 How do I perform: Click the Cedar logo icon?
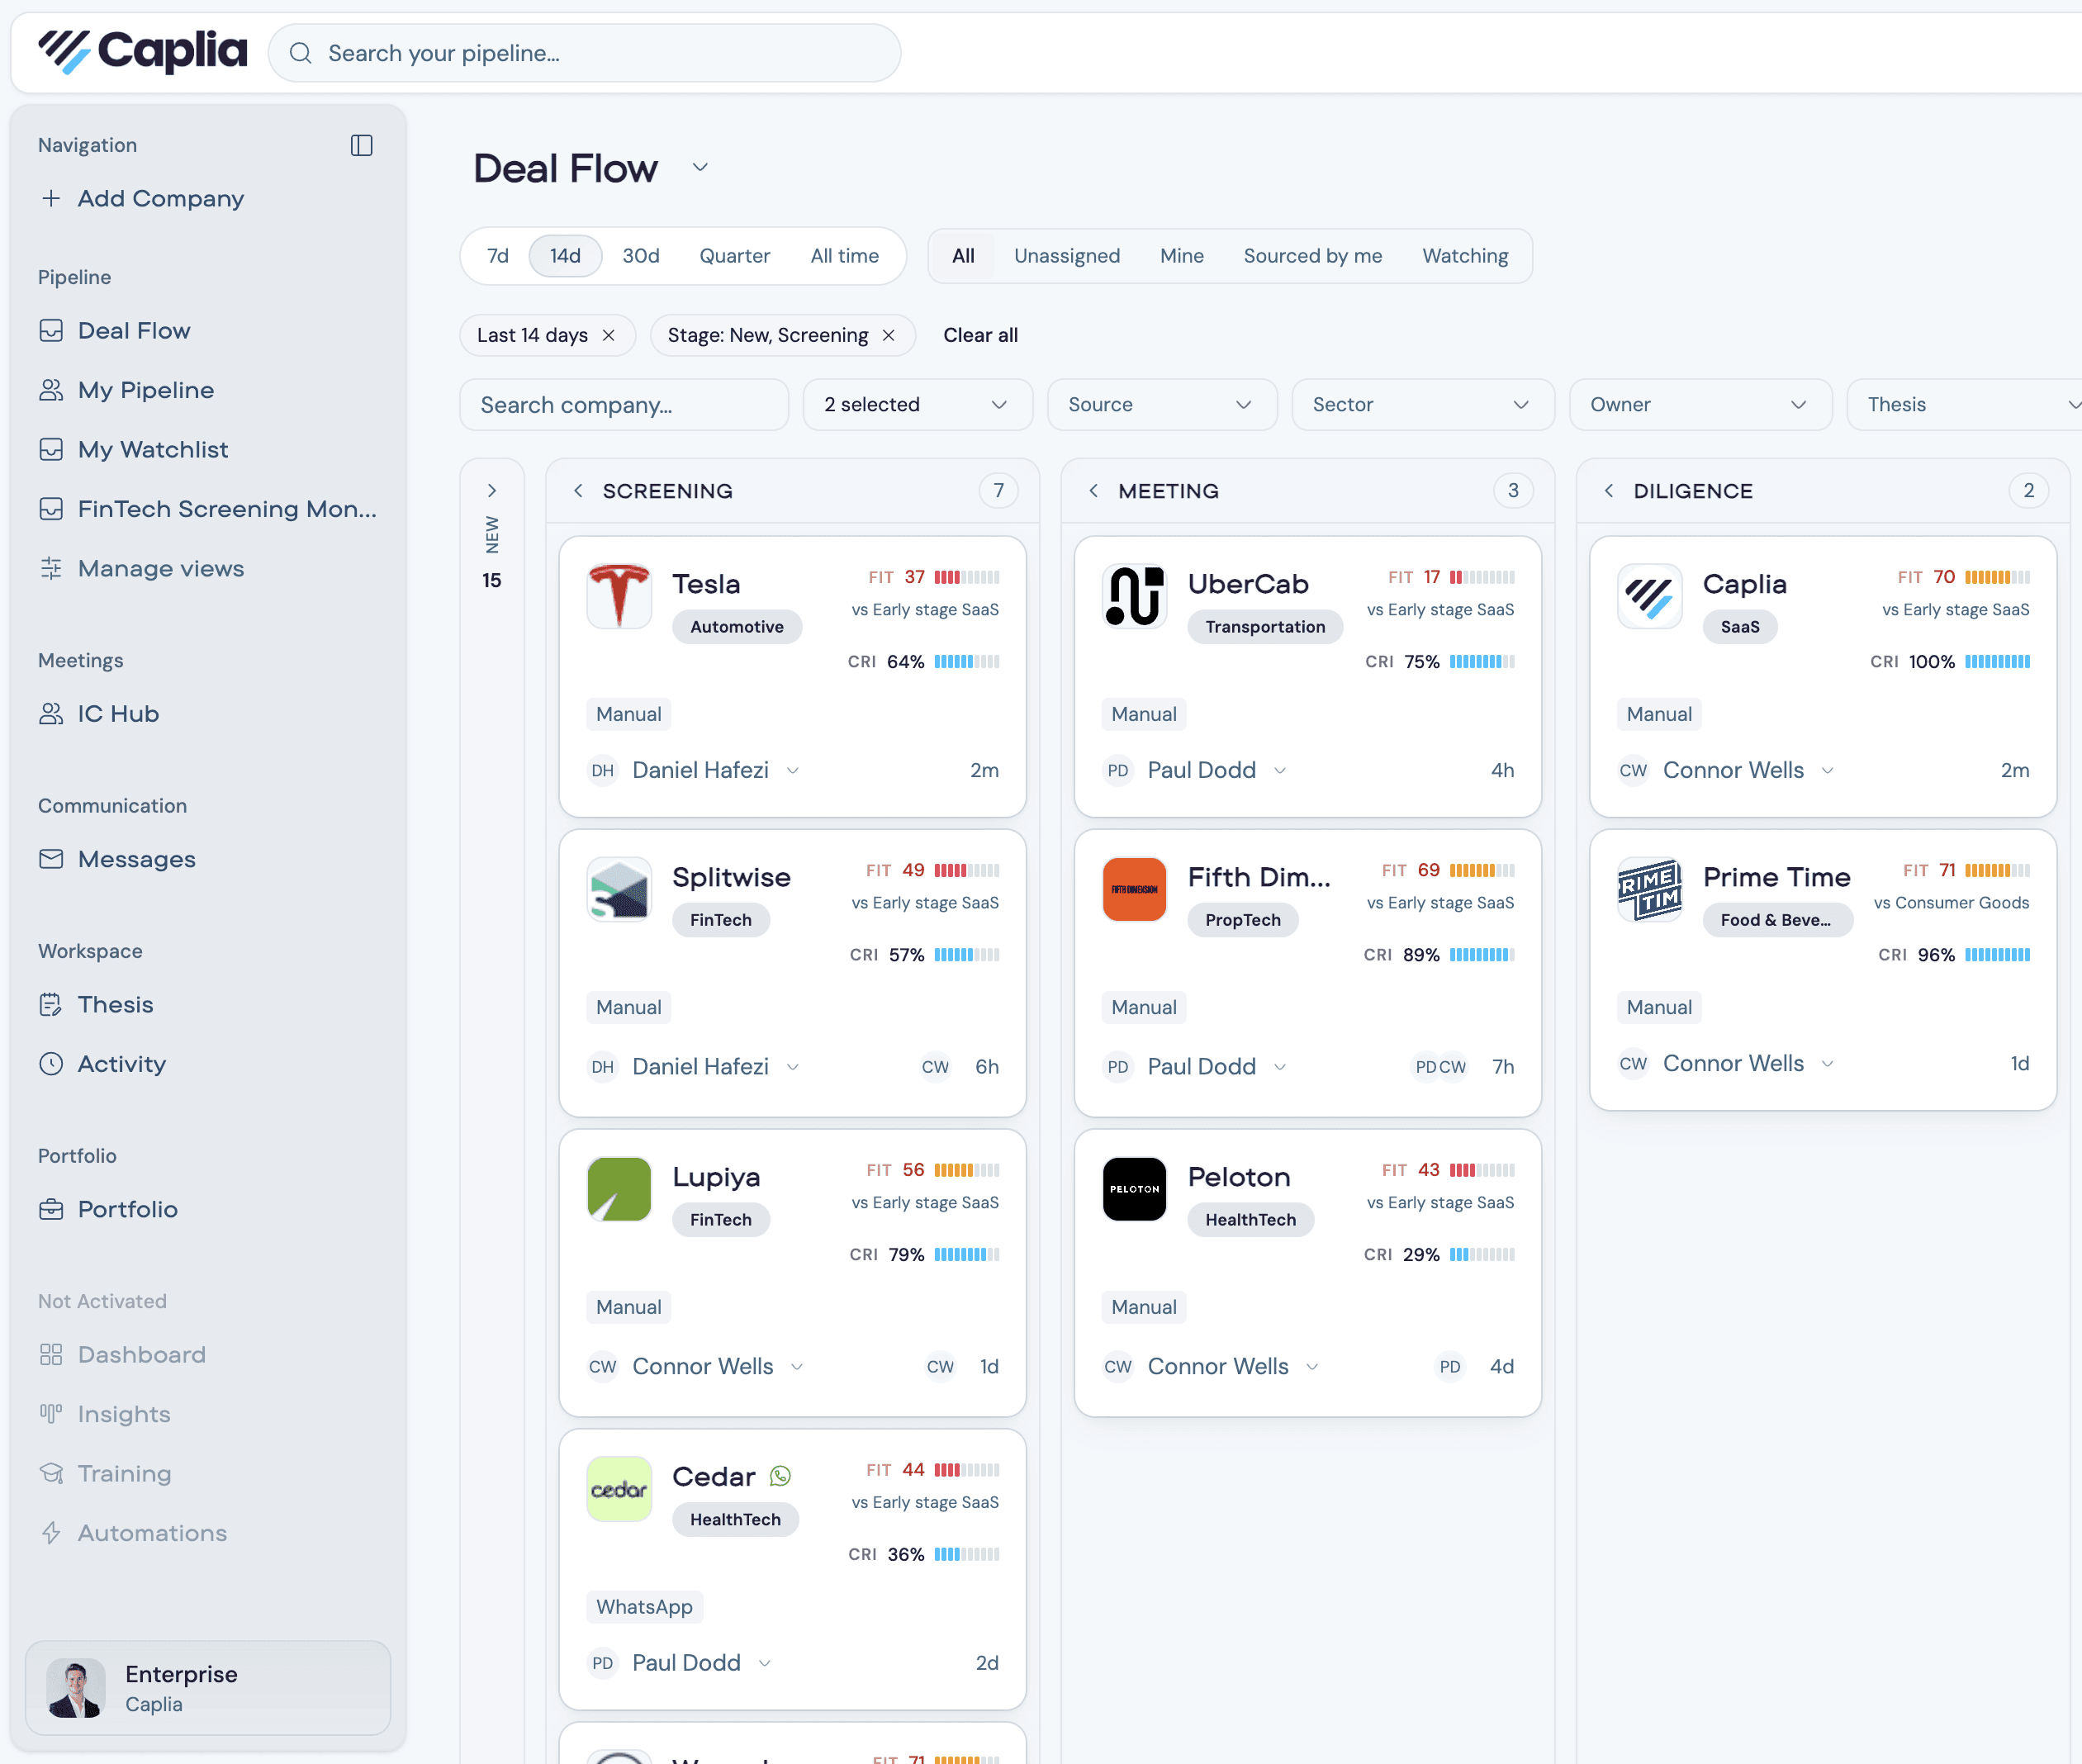pos(619,1489)
